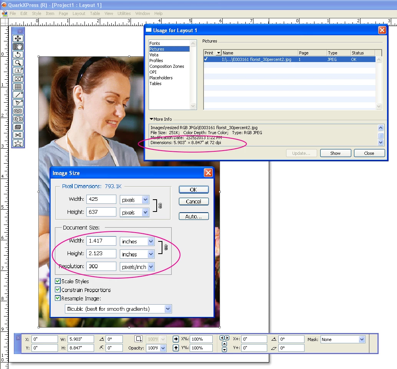Select the Line tool
Screen dimensions: 397x369
pyautogui.click(x=18, y=95)
